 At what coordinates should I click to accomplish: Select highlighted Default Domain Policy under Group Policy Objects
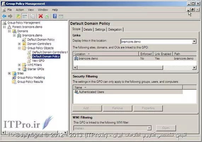[x=46, y=57]
